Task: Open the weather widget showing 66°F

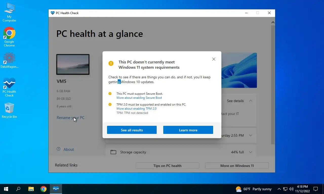Action: (254, 189)
